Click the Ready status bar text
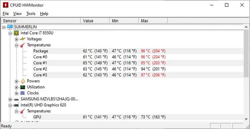Screen dimensions: 250x129 click(x=6, y=126)
